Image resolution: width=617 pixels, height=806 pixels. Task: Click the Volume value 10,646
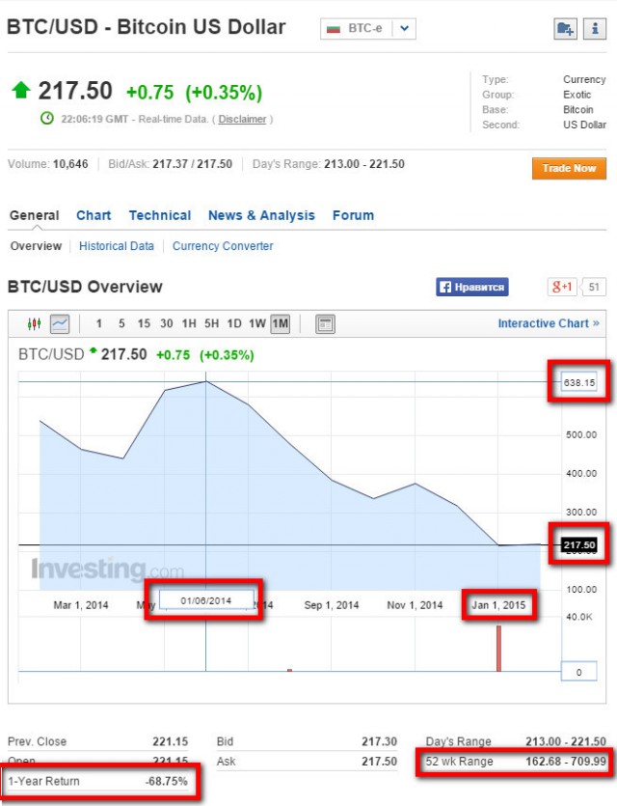point(70,164)
